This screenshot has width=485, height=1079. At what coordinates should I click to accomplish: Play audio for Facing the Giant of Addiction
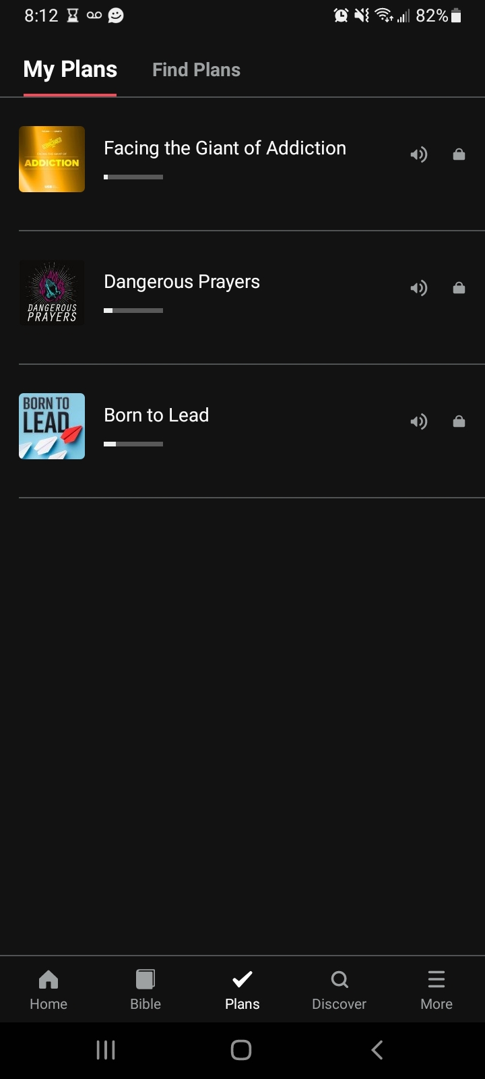point(418,155)
